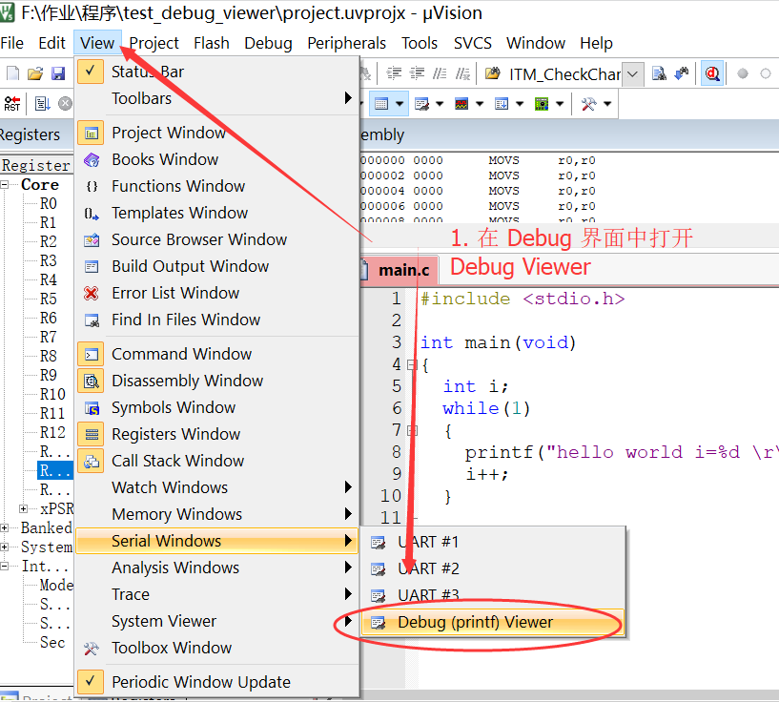Viewport: 779px width, 702px height.
Task: Open the Error List Window entry
Action: [217, 293]
